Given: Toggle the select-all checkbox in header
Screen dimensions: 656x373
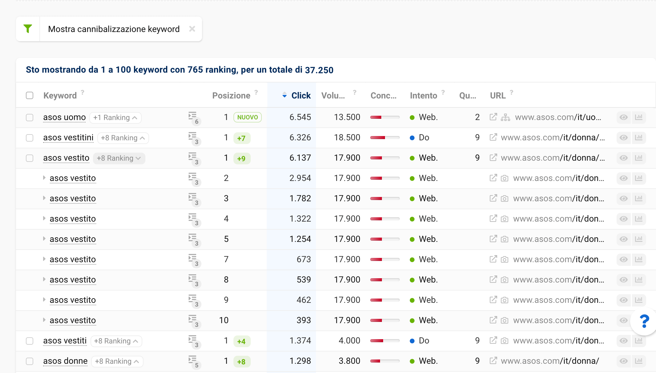Looking at the screenshot, I should 30,95.
